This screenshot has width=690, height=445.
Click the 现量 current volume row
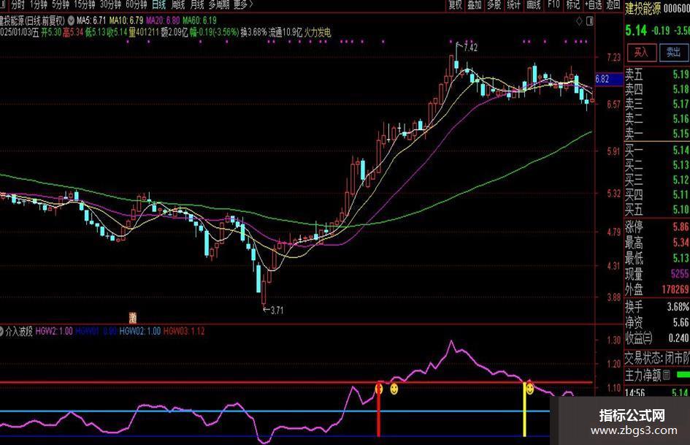coord(657,273)
